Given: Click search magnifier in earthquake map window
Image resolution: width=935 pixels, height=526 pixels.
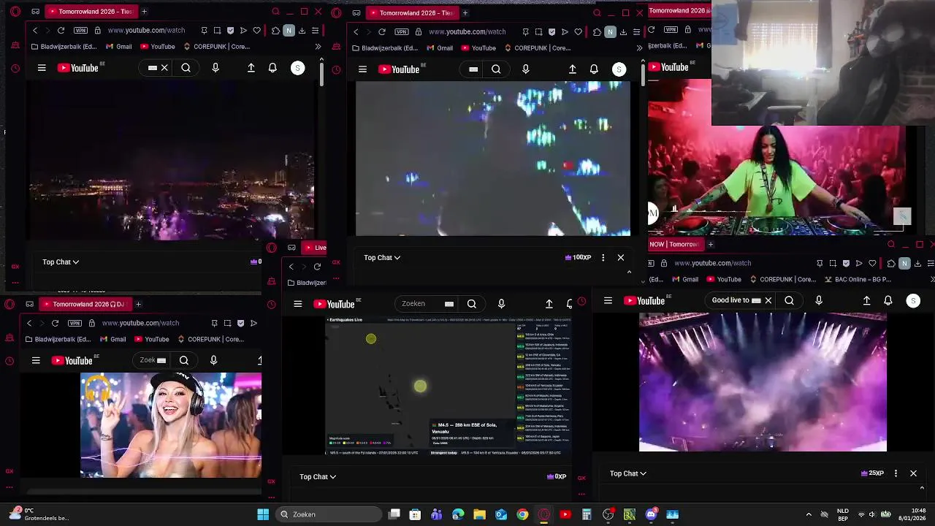Looking at the screenshot, I should (x=472, y=304).
